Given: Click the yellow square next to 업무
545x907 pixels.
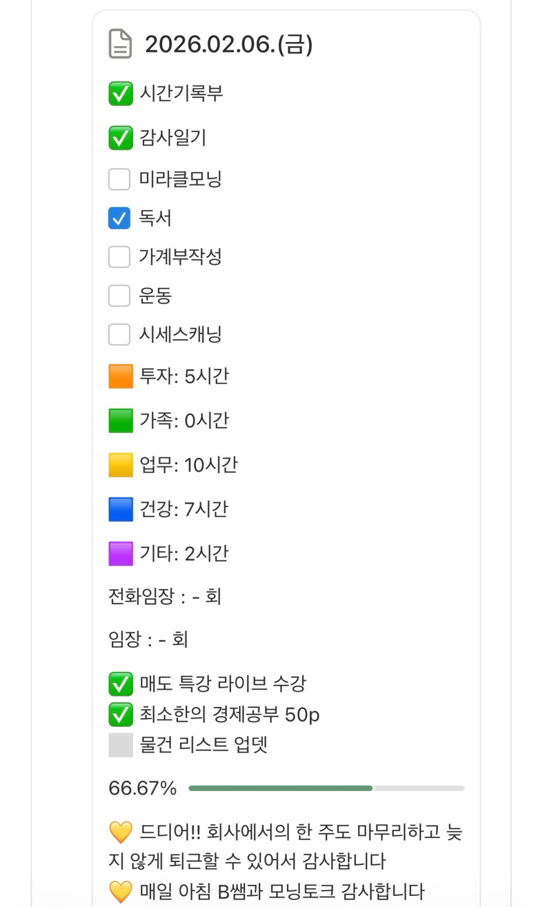Looking at the screenshot, I should click(120, 465).
